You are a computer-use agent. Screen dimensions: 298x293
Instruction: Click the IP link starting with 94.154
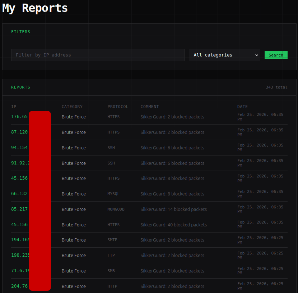19,148
